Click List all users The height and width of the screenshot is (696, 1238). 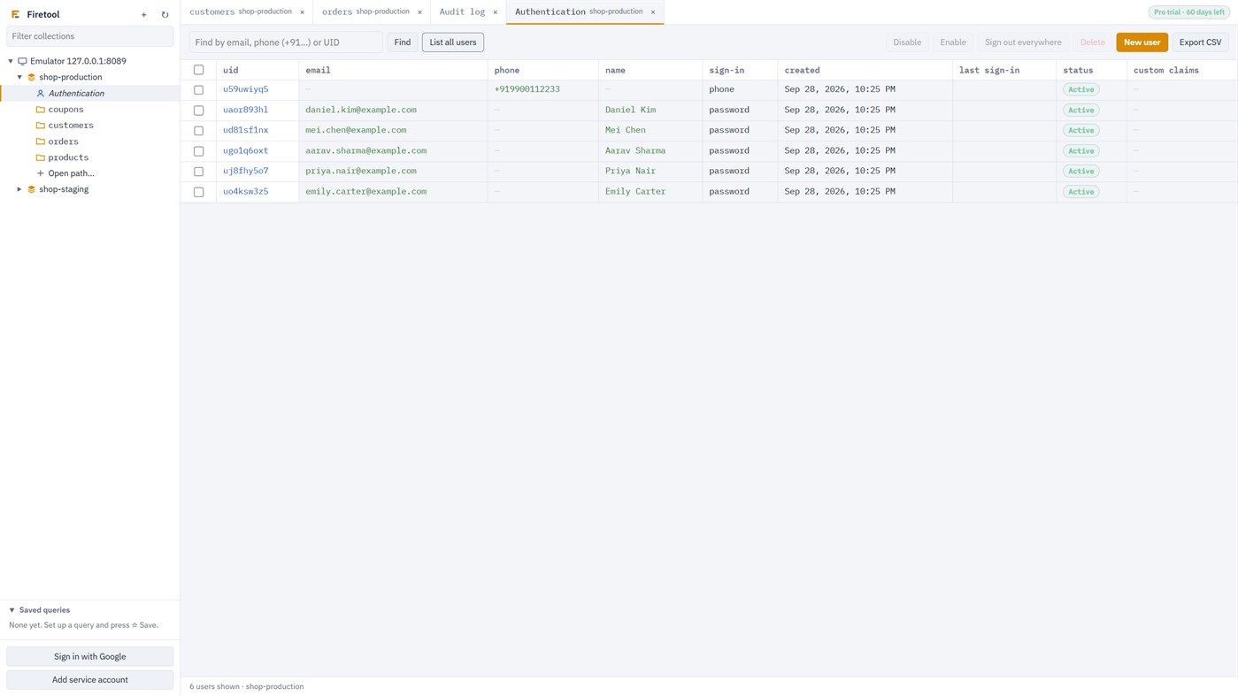(453, 42)
